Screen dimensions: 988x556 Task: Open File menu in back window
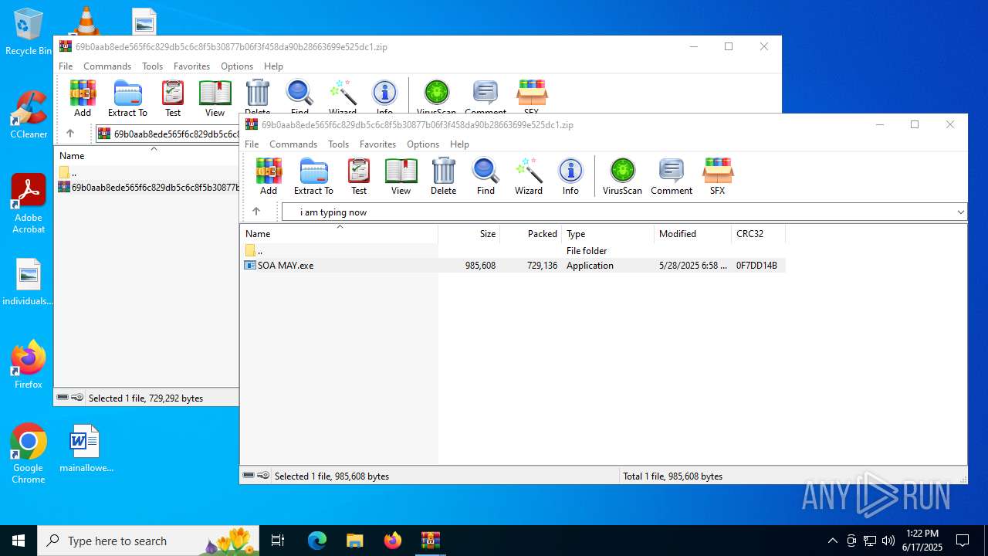click(x=66, y=66)
